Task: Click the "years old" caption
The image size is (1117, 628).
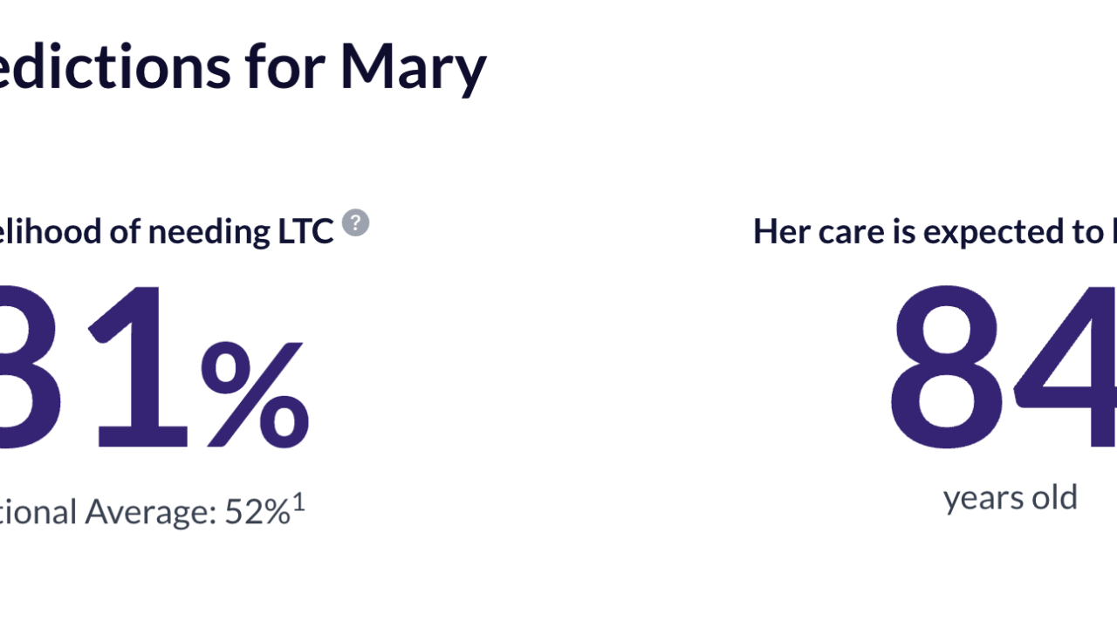Action: pos(1011,497)
